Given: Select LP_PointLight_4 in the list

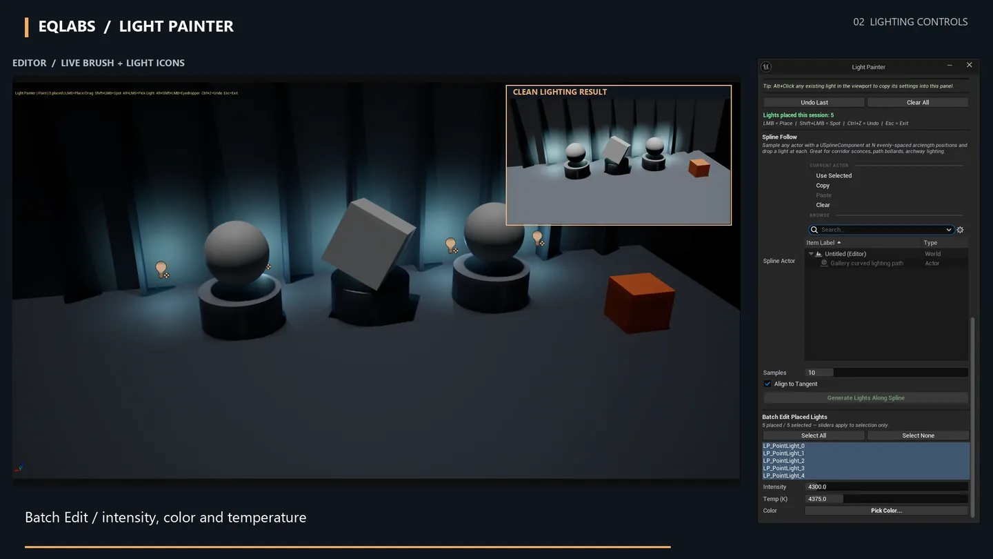Looking at the screenshot, I should click(865, 475).
